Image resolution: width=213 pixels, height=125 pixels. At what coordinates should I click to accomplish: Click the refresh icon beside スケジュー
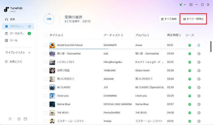(30, 26)
